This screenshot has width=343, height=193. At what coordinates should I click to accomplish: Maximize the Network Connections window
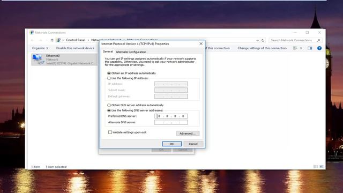[307, 32]
